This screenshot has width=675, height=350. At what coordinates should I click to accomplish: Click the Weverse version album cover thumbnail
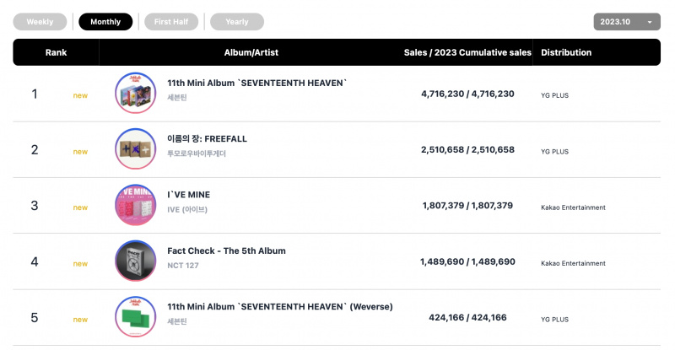coord(135,317)
